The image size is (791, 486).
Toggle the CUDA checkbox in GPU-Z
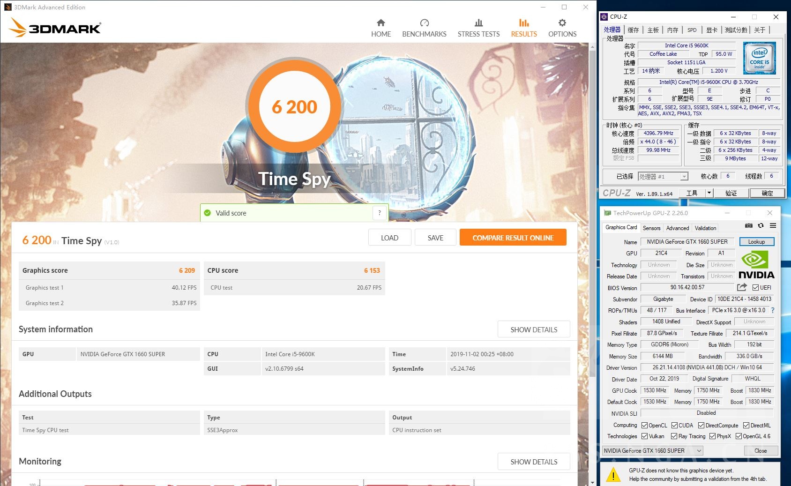674,426
